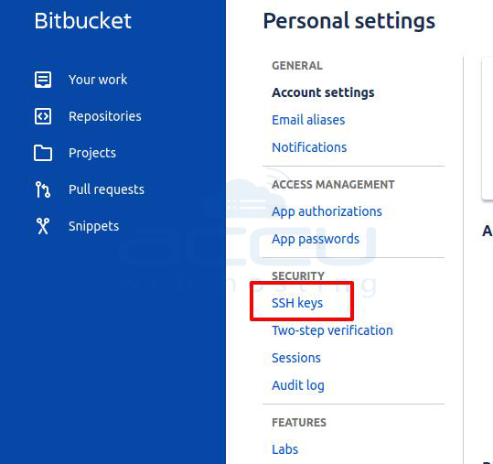
Task: Click the Repositories code icon
Action: [43, 116]
